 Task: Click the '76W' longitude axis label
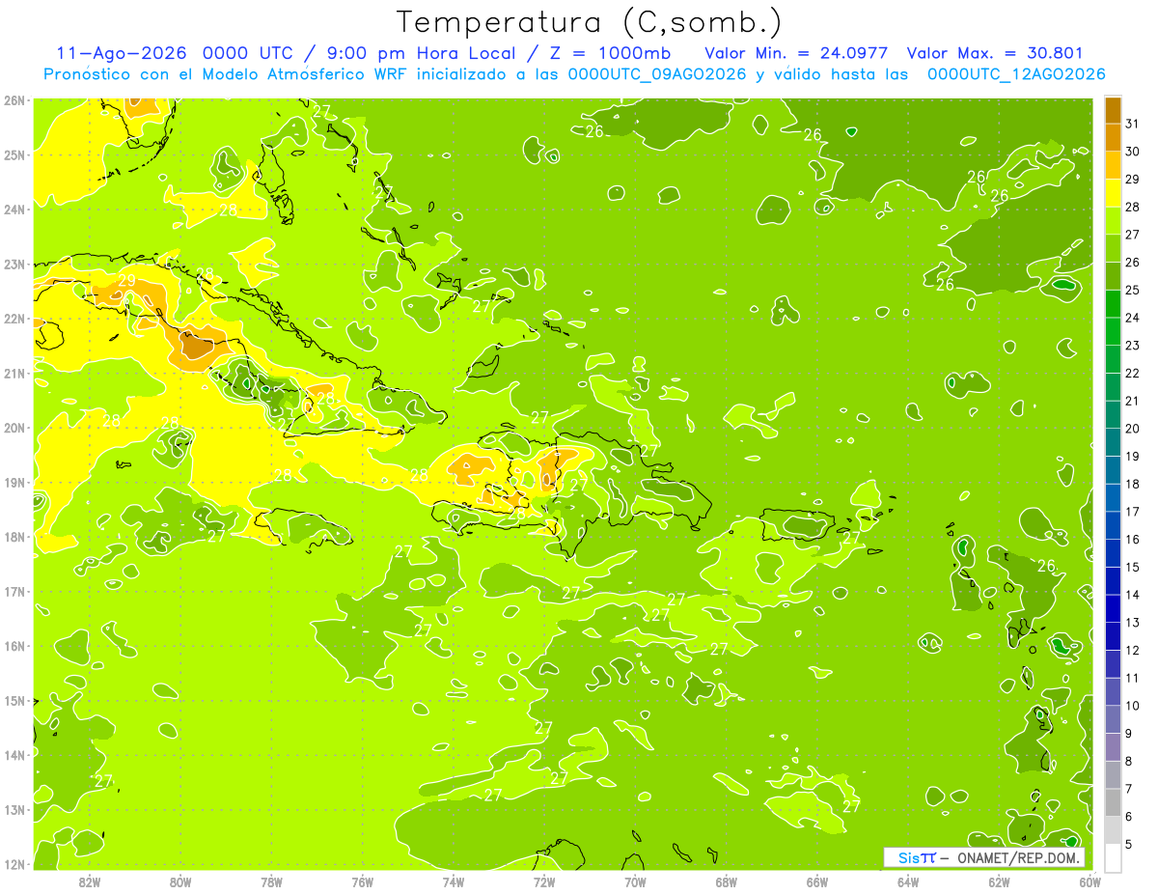(363, 882)
